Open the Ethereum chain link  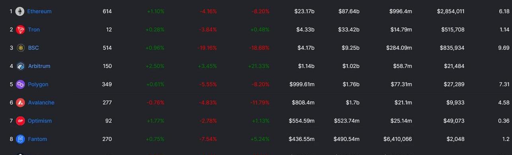click(39, 11)
